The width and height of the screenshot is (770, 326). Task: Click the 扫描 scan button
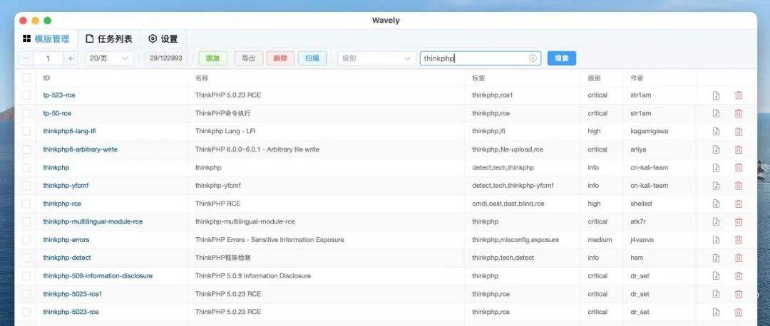pyautogui.click(x=312, y=58)
